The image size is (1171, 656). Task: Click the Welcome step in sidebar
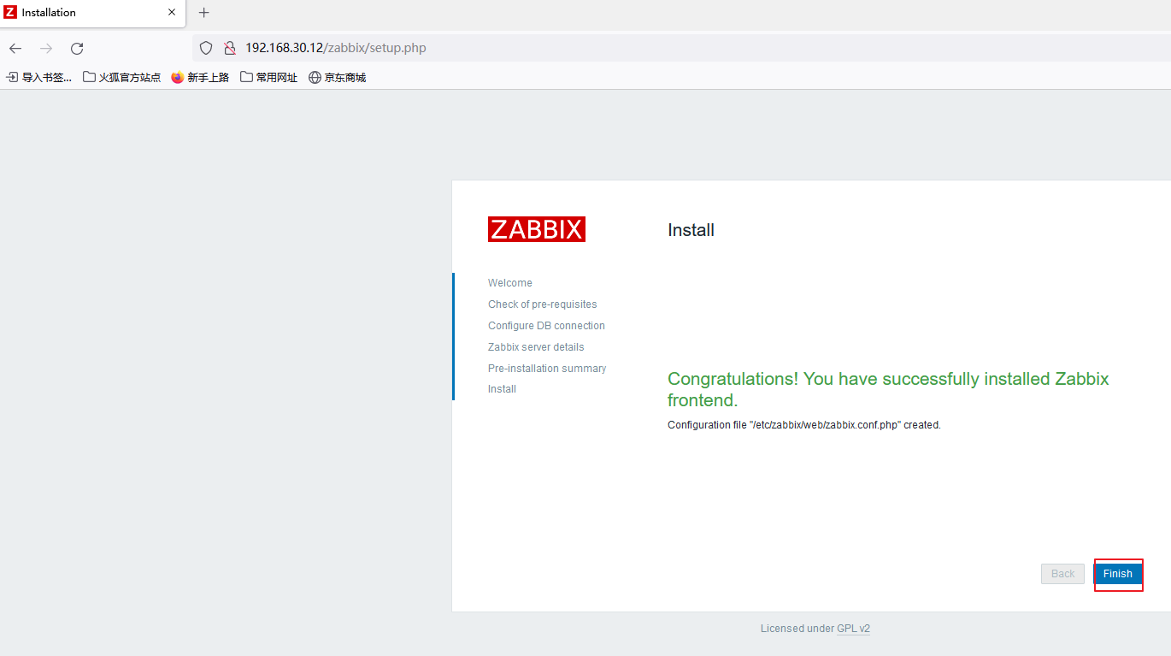pos(510,283)
